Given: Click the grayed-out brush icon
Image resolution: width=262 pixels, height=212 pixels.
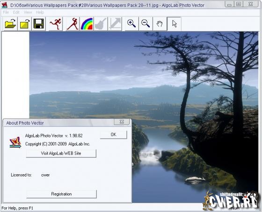Looking at the screenshot, I should click(101, 24).
